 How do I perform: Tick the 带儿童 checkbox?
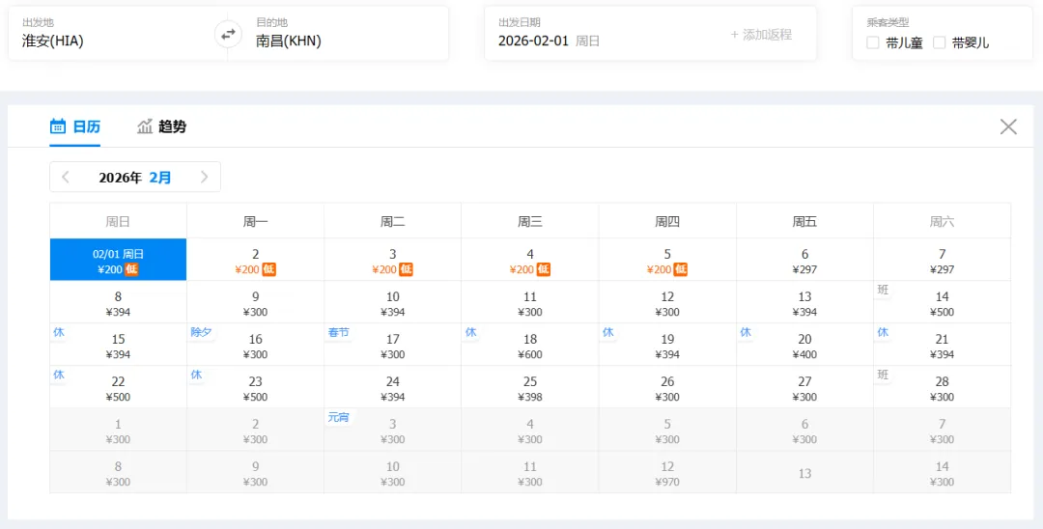pyautogui.click(x=873, y=43)
